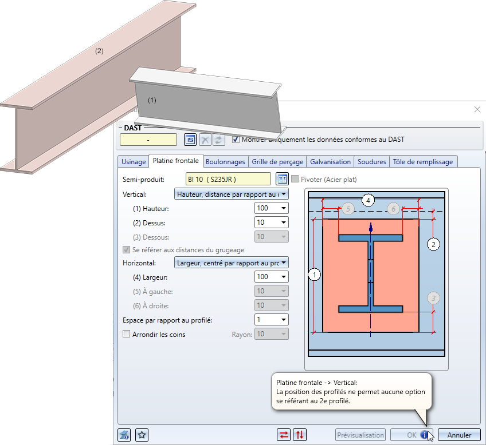Image resolution: width=486 pixels, height=445 pixels.
Task: Click the red vertical swap arrows icon
Action: (299, 435)
